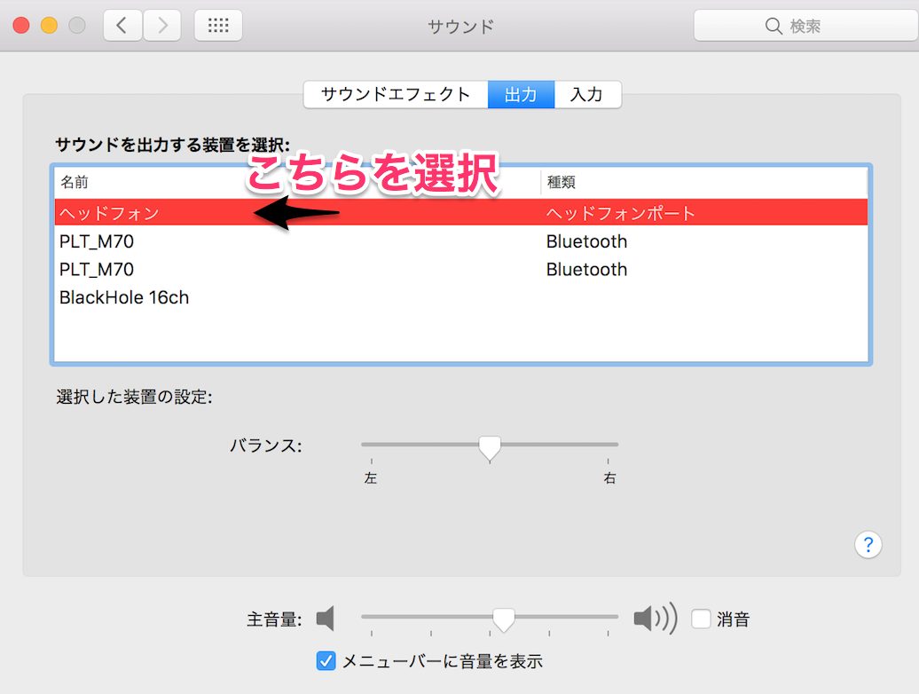
Task: Open help with the question mark button
Action: pyautogui.click(x=868, y=545)
